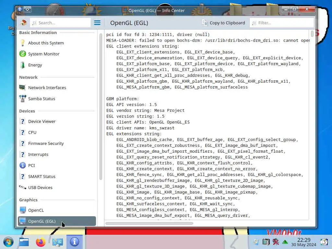332x249 pixels.
Task: Open System Monitor entry
Action: click(x=57, y=54)
